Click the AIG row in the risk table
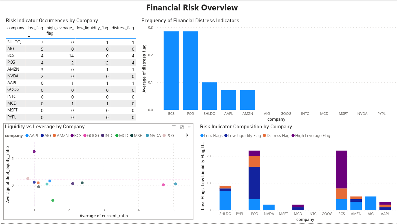Screen dimensions: 397x224 coord(16,48)
